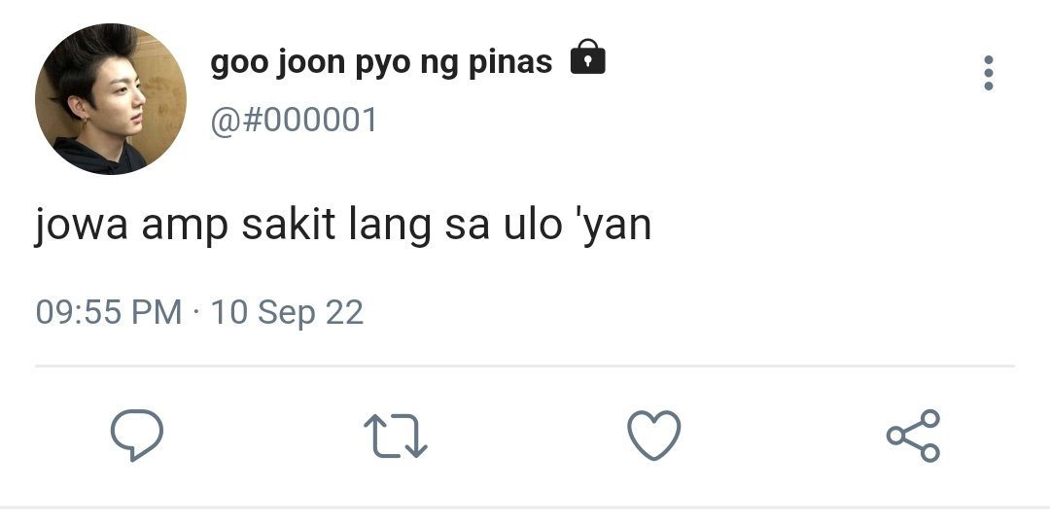Click the 10 Sep 22 date
1050x525 pixels.
click(x=287, y=313)
